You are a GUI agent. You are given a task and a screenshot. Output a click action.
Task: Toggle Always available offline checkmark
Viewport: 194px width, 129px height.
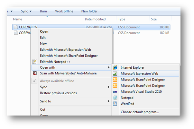coord(34,81)
